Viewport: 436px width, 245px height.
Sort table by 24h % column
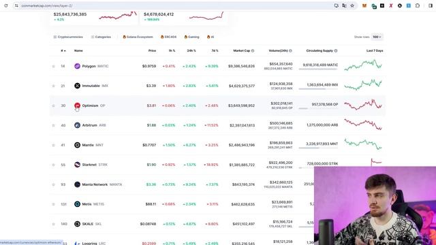[191, 51]
